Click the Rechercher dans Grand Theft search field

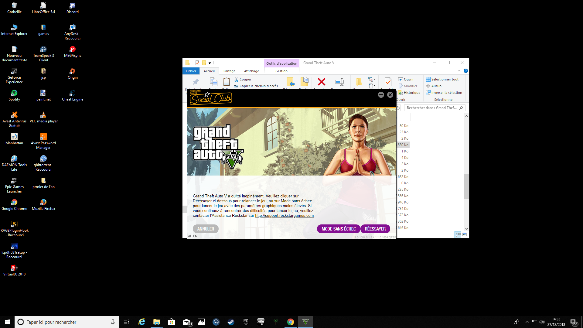(x=432, y=108)
